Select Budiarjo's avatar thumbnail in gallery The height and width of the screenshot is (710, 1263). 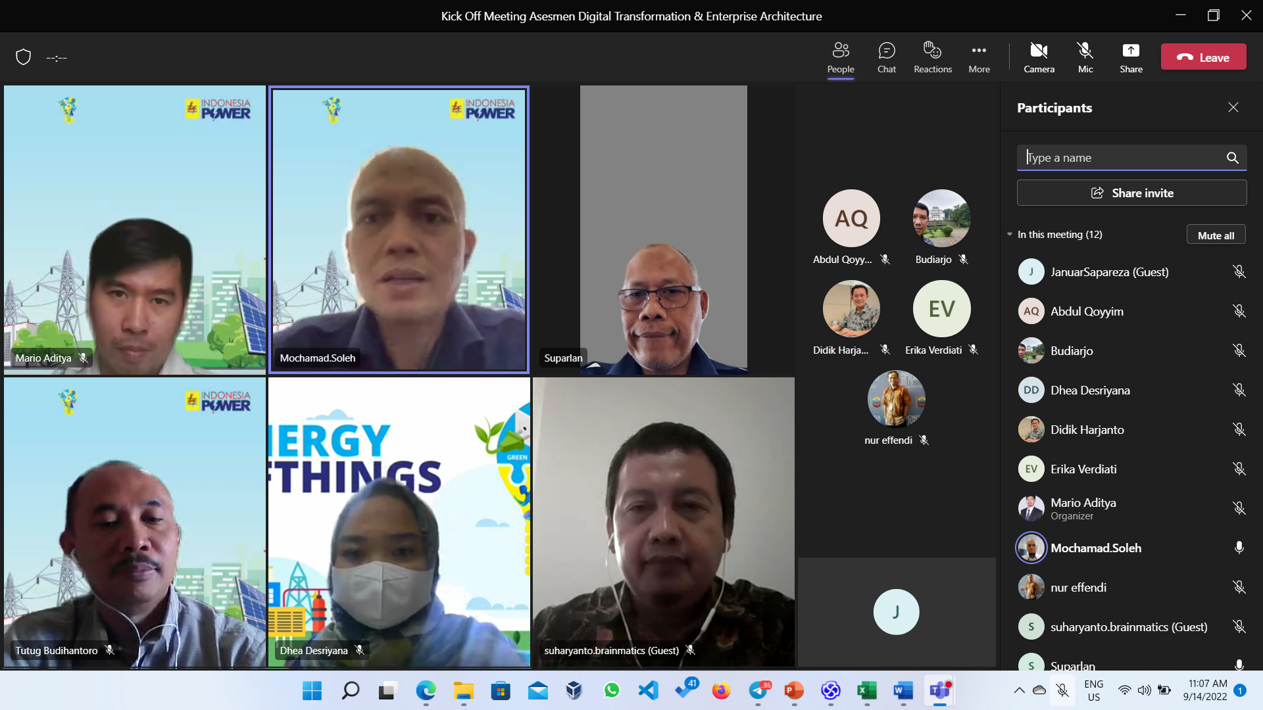941,218
